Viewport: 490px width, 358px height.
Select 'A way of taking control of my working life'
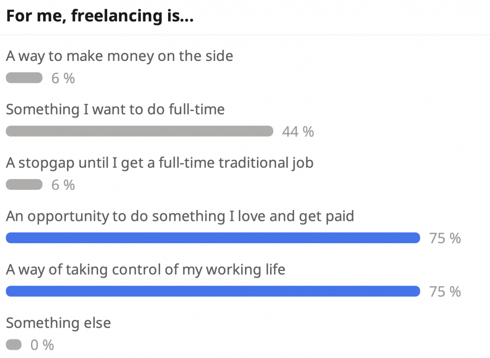[x=145, y=270]
